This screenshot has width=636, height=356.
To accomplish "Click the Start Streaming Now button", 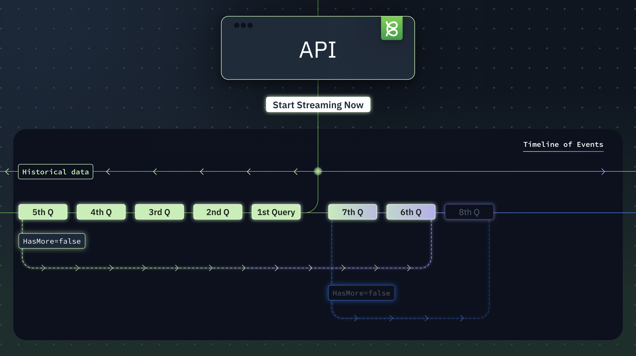I will pyautogui.click(x=318, y=105).
